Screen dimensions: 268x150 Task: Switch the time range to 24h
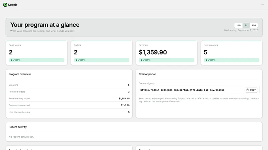[239, 25]
